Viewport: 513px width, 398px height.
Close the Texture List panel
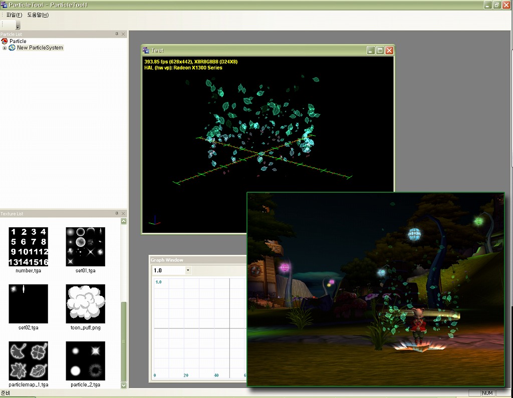(123, 214)
